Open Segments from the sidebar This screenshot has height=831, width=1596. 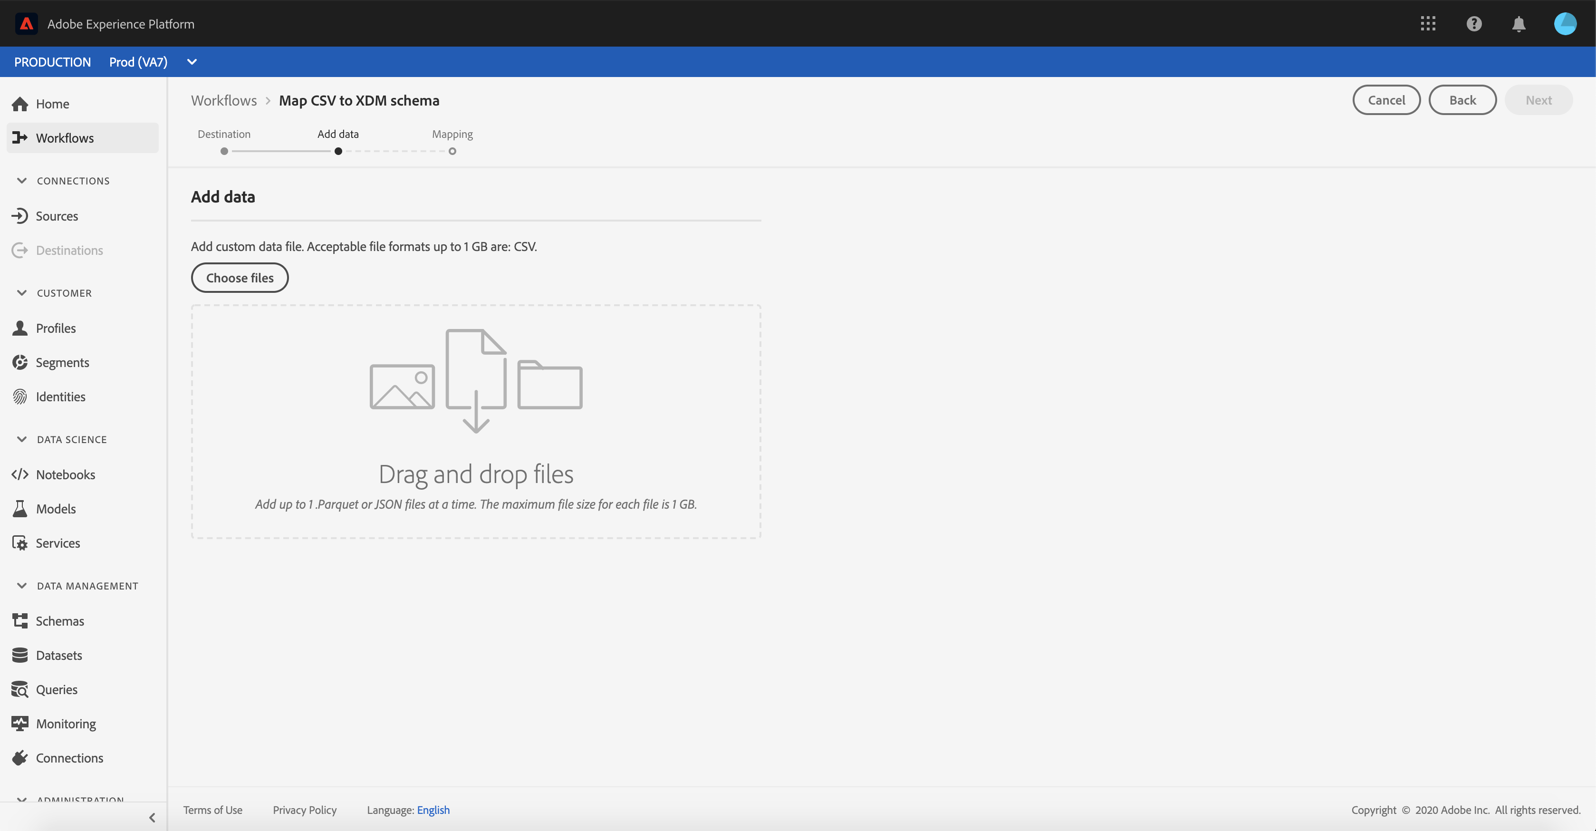click(62, 363)
